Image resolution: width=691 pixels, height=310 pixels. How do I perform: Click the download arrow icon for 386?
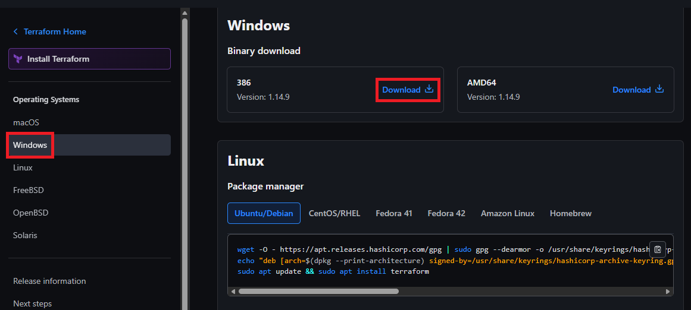[429, 89]
